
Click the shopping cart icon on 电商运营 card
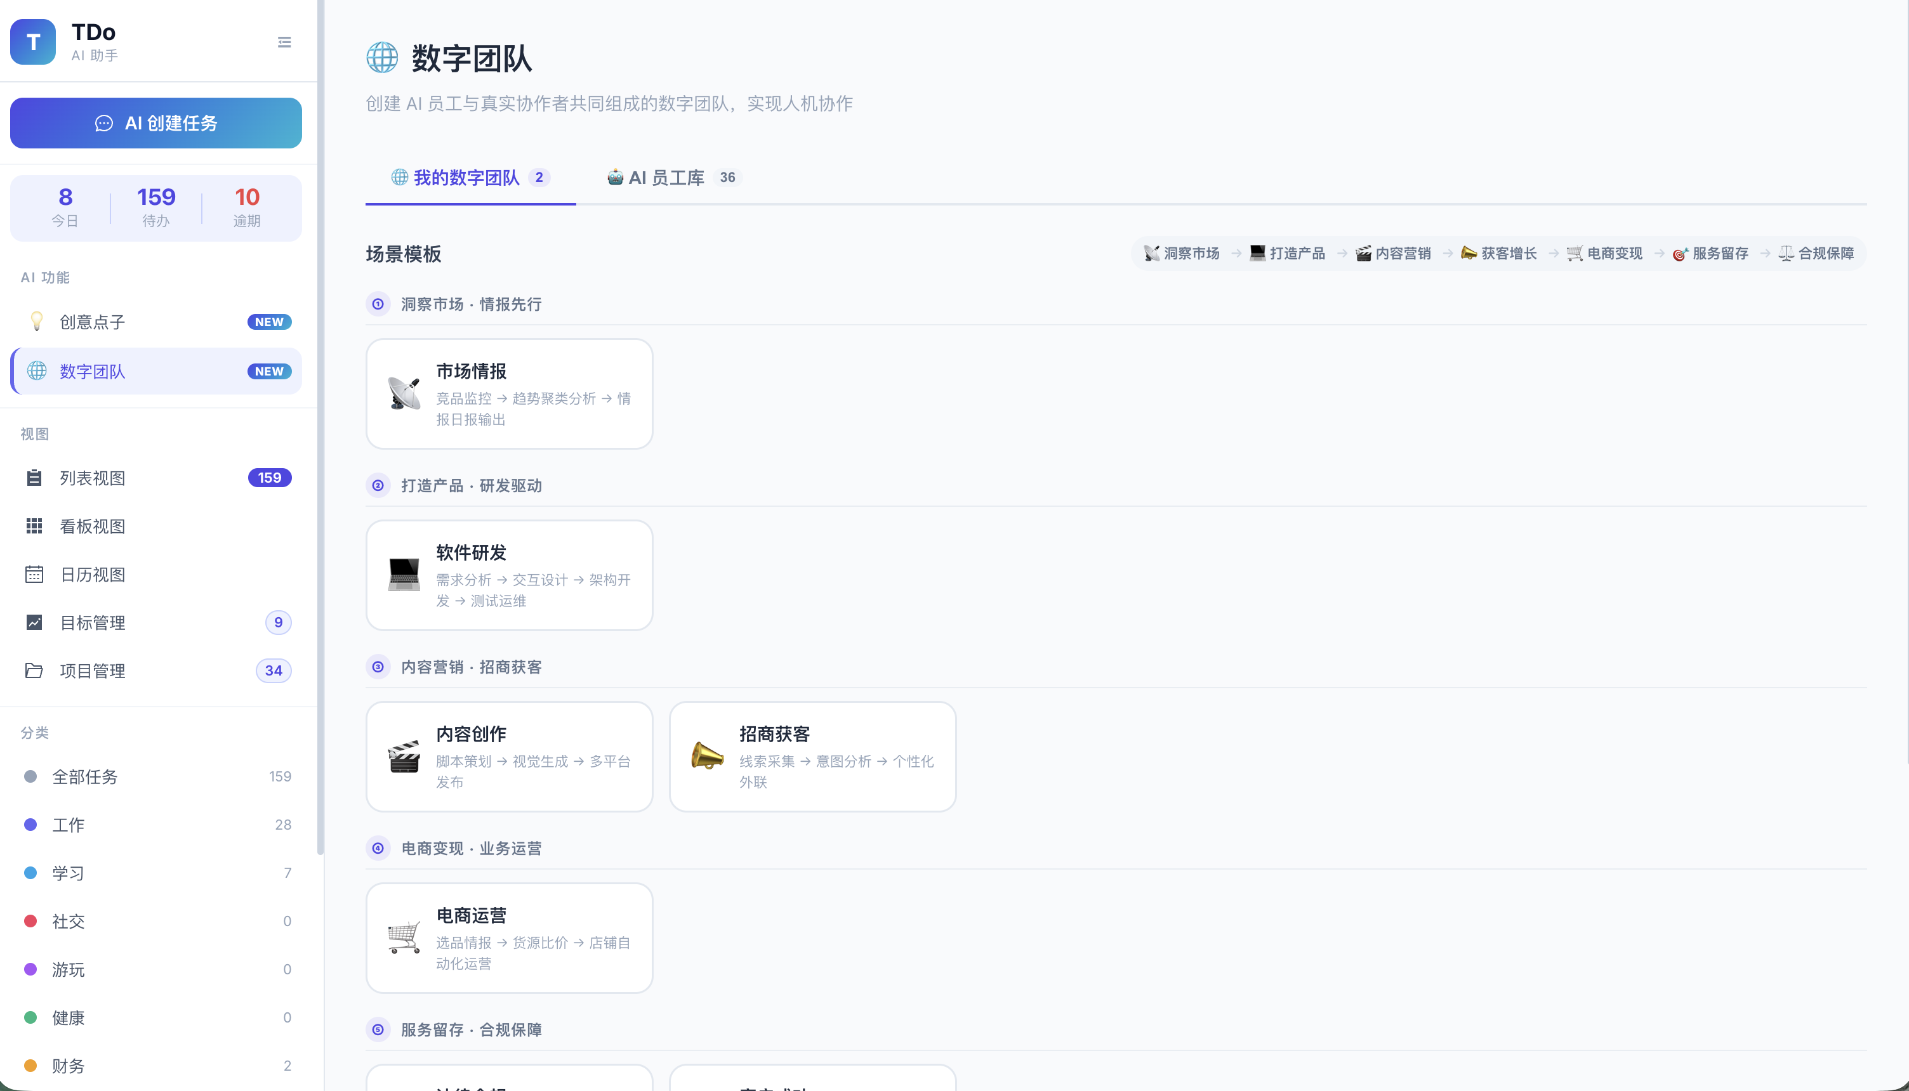404,938
